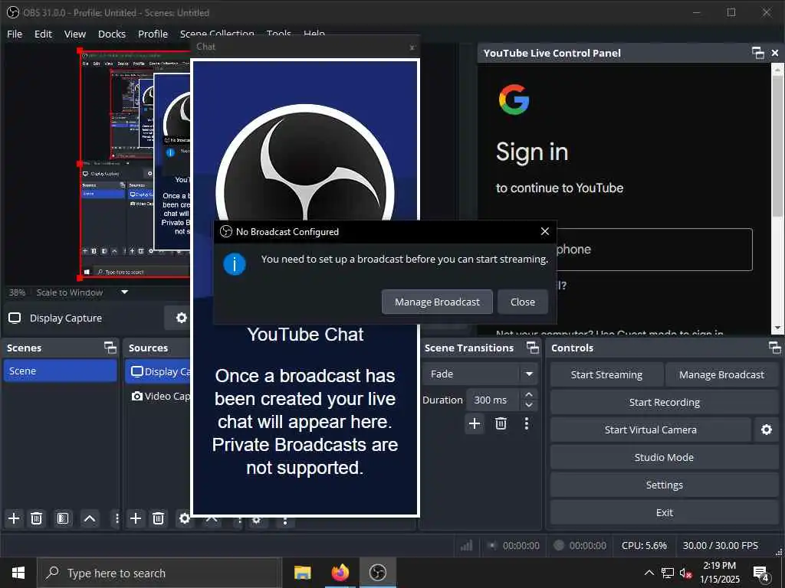The width and height of the screenshot is (785, 588).
Task: Click the 300 ms Duration field
Action: point(494,400)
